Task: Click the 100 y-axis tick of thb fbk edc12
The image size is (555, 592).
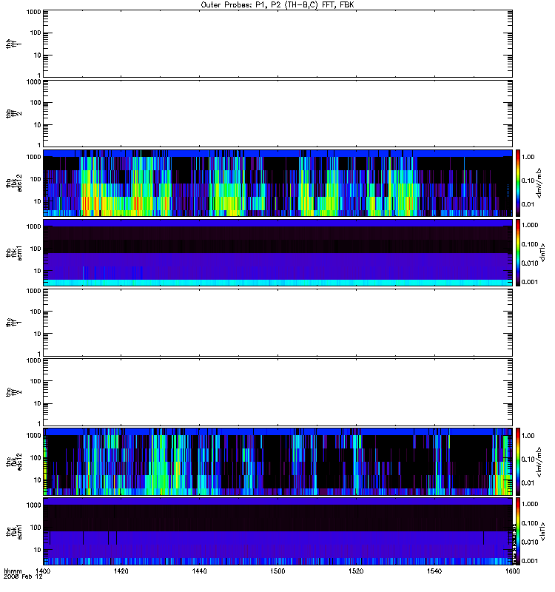Action: pyautogui.click(x=36, y=179)
